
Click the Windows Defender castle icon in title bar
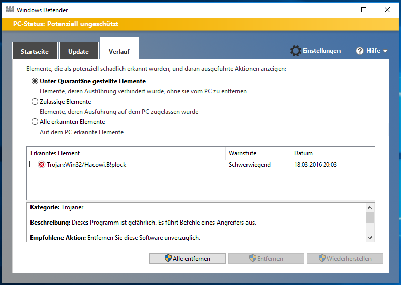point(10,10)
